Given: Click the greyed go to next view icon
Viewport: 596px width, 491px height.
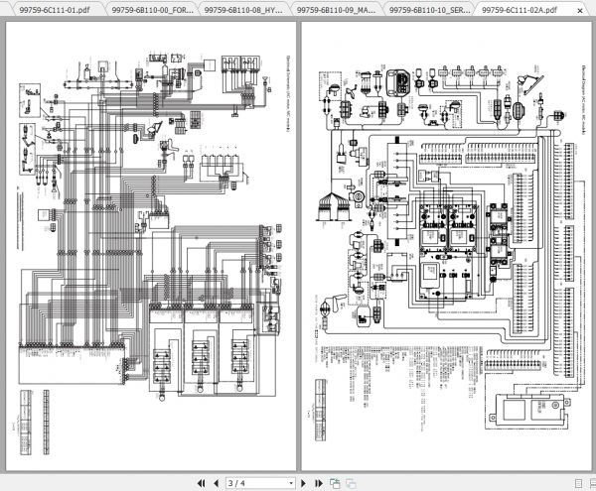Looking at the screenshot, I should [x=351, y=483].
